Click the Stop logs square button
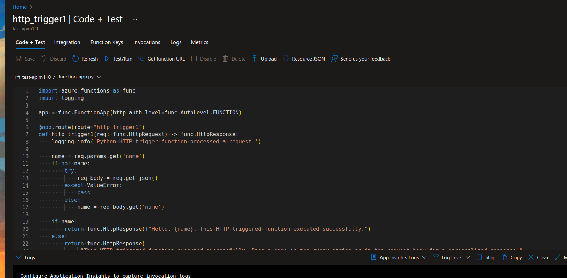The width and height of the screenshot is (567, 278). coord(479,257)
